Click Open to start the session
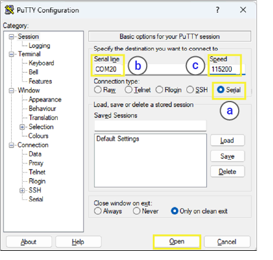This screenshot has width=273, height=260. click(177, 242)
